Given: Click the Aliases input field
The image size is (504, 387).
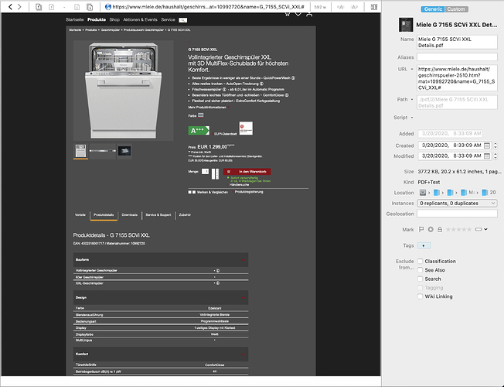Looking at the screenshot, I should pyautogui.click(x=457, y=57).
